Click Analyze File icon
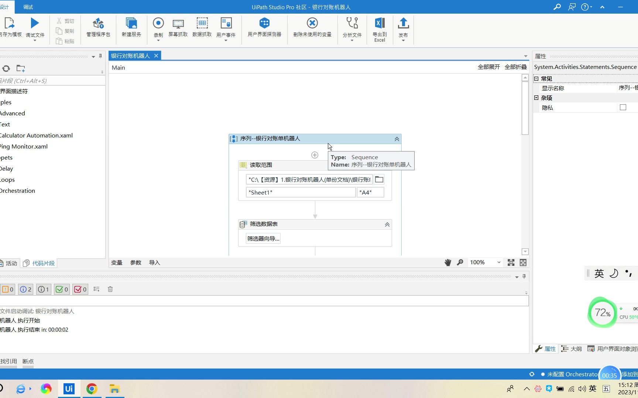The image size is (638, 398). (352, 23)
